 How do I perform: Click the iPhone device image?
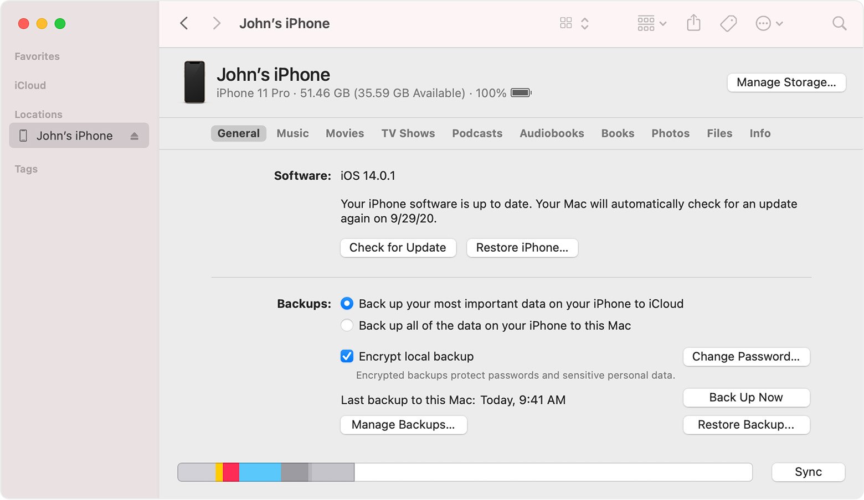(x=194, y=82)
